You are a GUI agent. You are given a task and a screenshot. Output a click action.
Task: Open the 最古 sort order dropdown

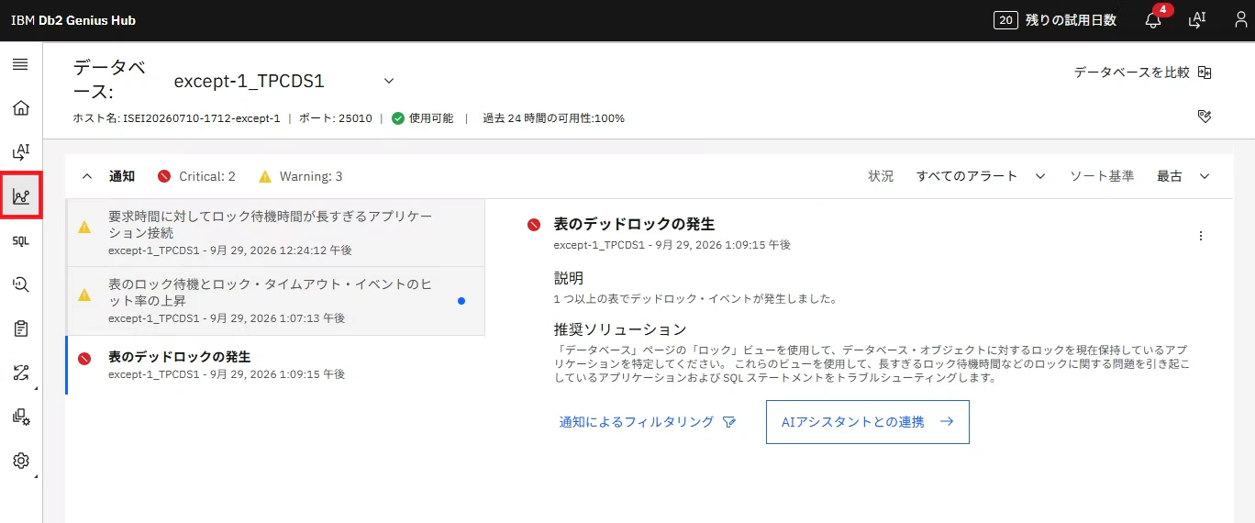tap(1183, 176)
